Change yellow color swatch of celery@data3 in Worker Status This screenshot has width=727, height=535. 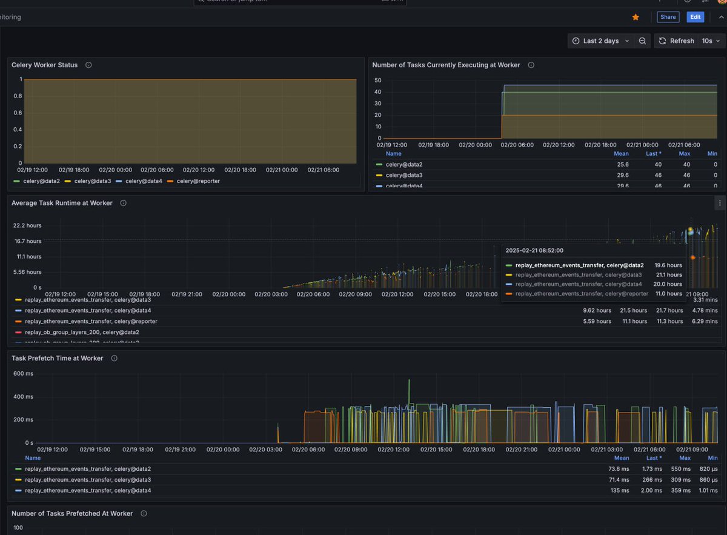pos(67,181)
